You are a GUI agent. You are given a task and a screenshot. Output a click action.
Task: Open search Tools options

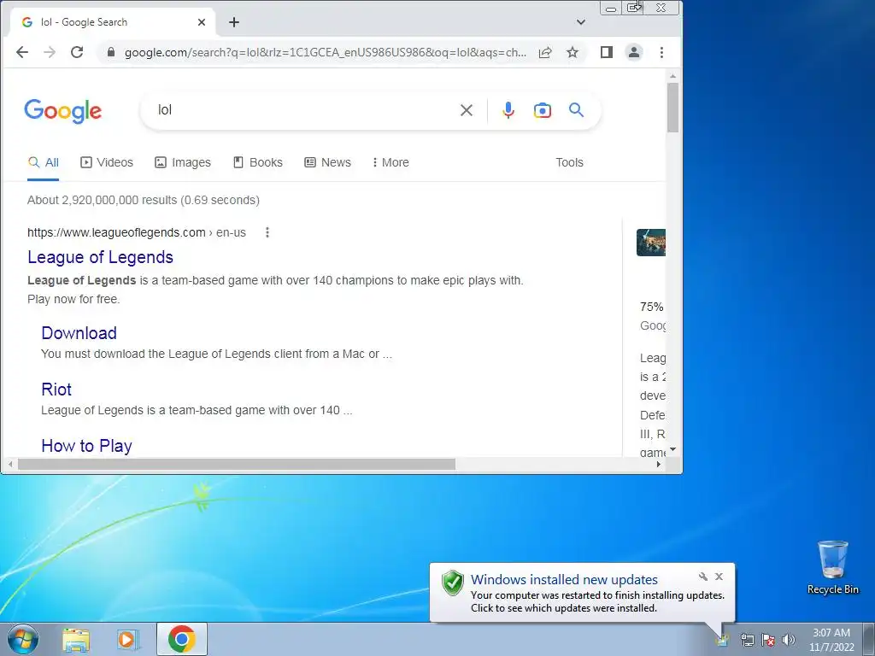click(569, 162)
